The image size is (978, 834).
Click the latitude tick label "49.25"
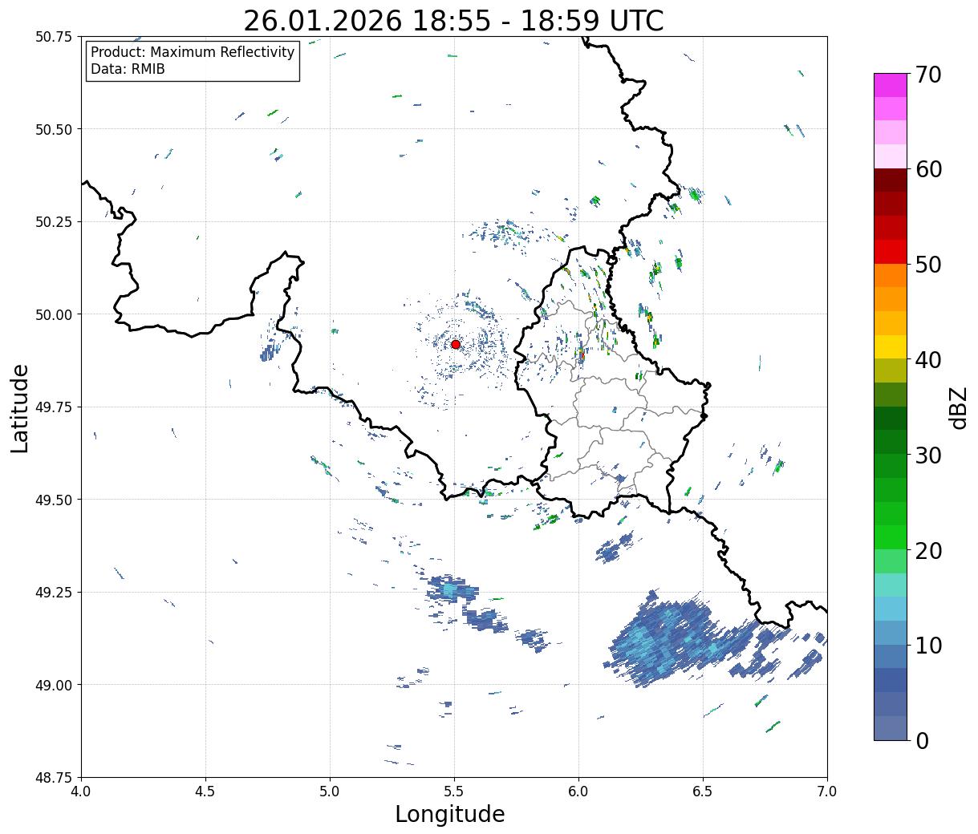pos(54,593)
